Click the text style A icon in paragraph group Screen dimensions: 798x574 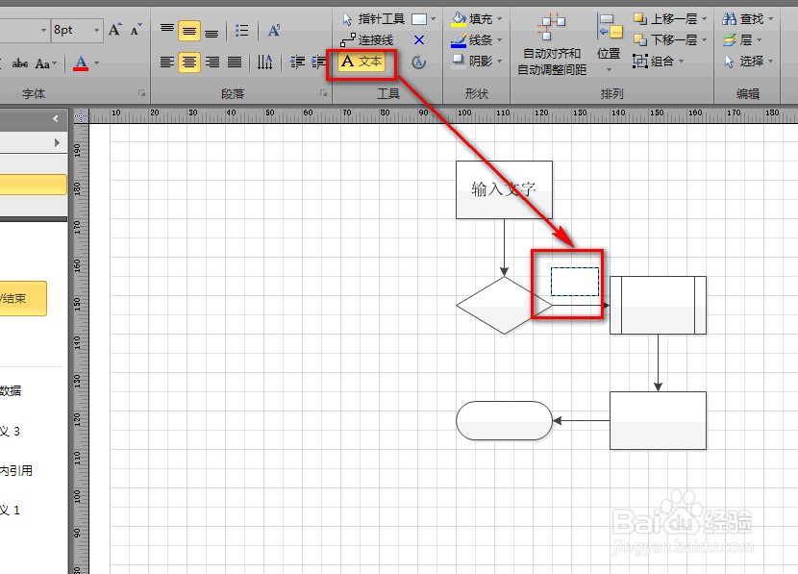point(274,31)
